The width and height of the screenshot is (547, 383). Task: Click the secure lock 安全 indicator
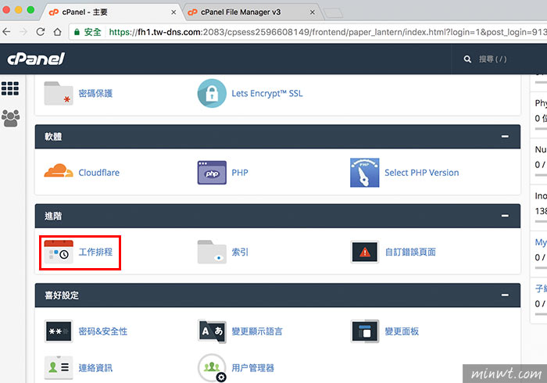coord(88,32)
